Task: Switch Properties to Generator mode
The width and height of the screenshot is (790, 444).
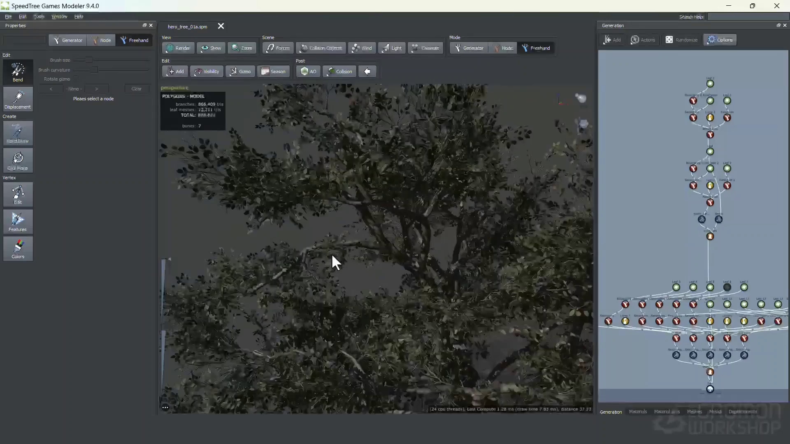Action: coord(68,40)
